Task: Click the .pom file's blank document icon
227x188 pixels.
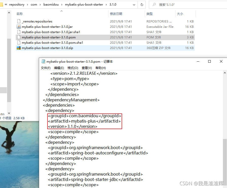Action: [19, 37]
